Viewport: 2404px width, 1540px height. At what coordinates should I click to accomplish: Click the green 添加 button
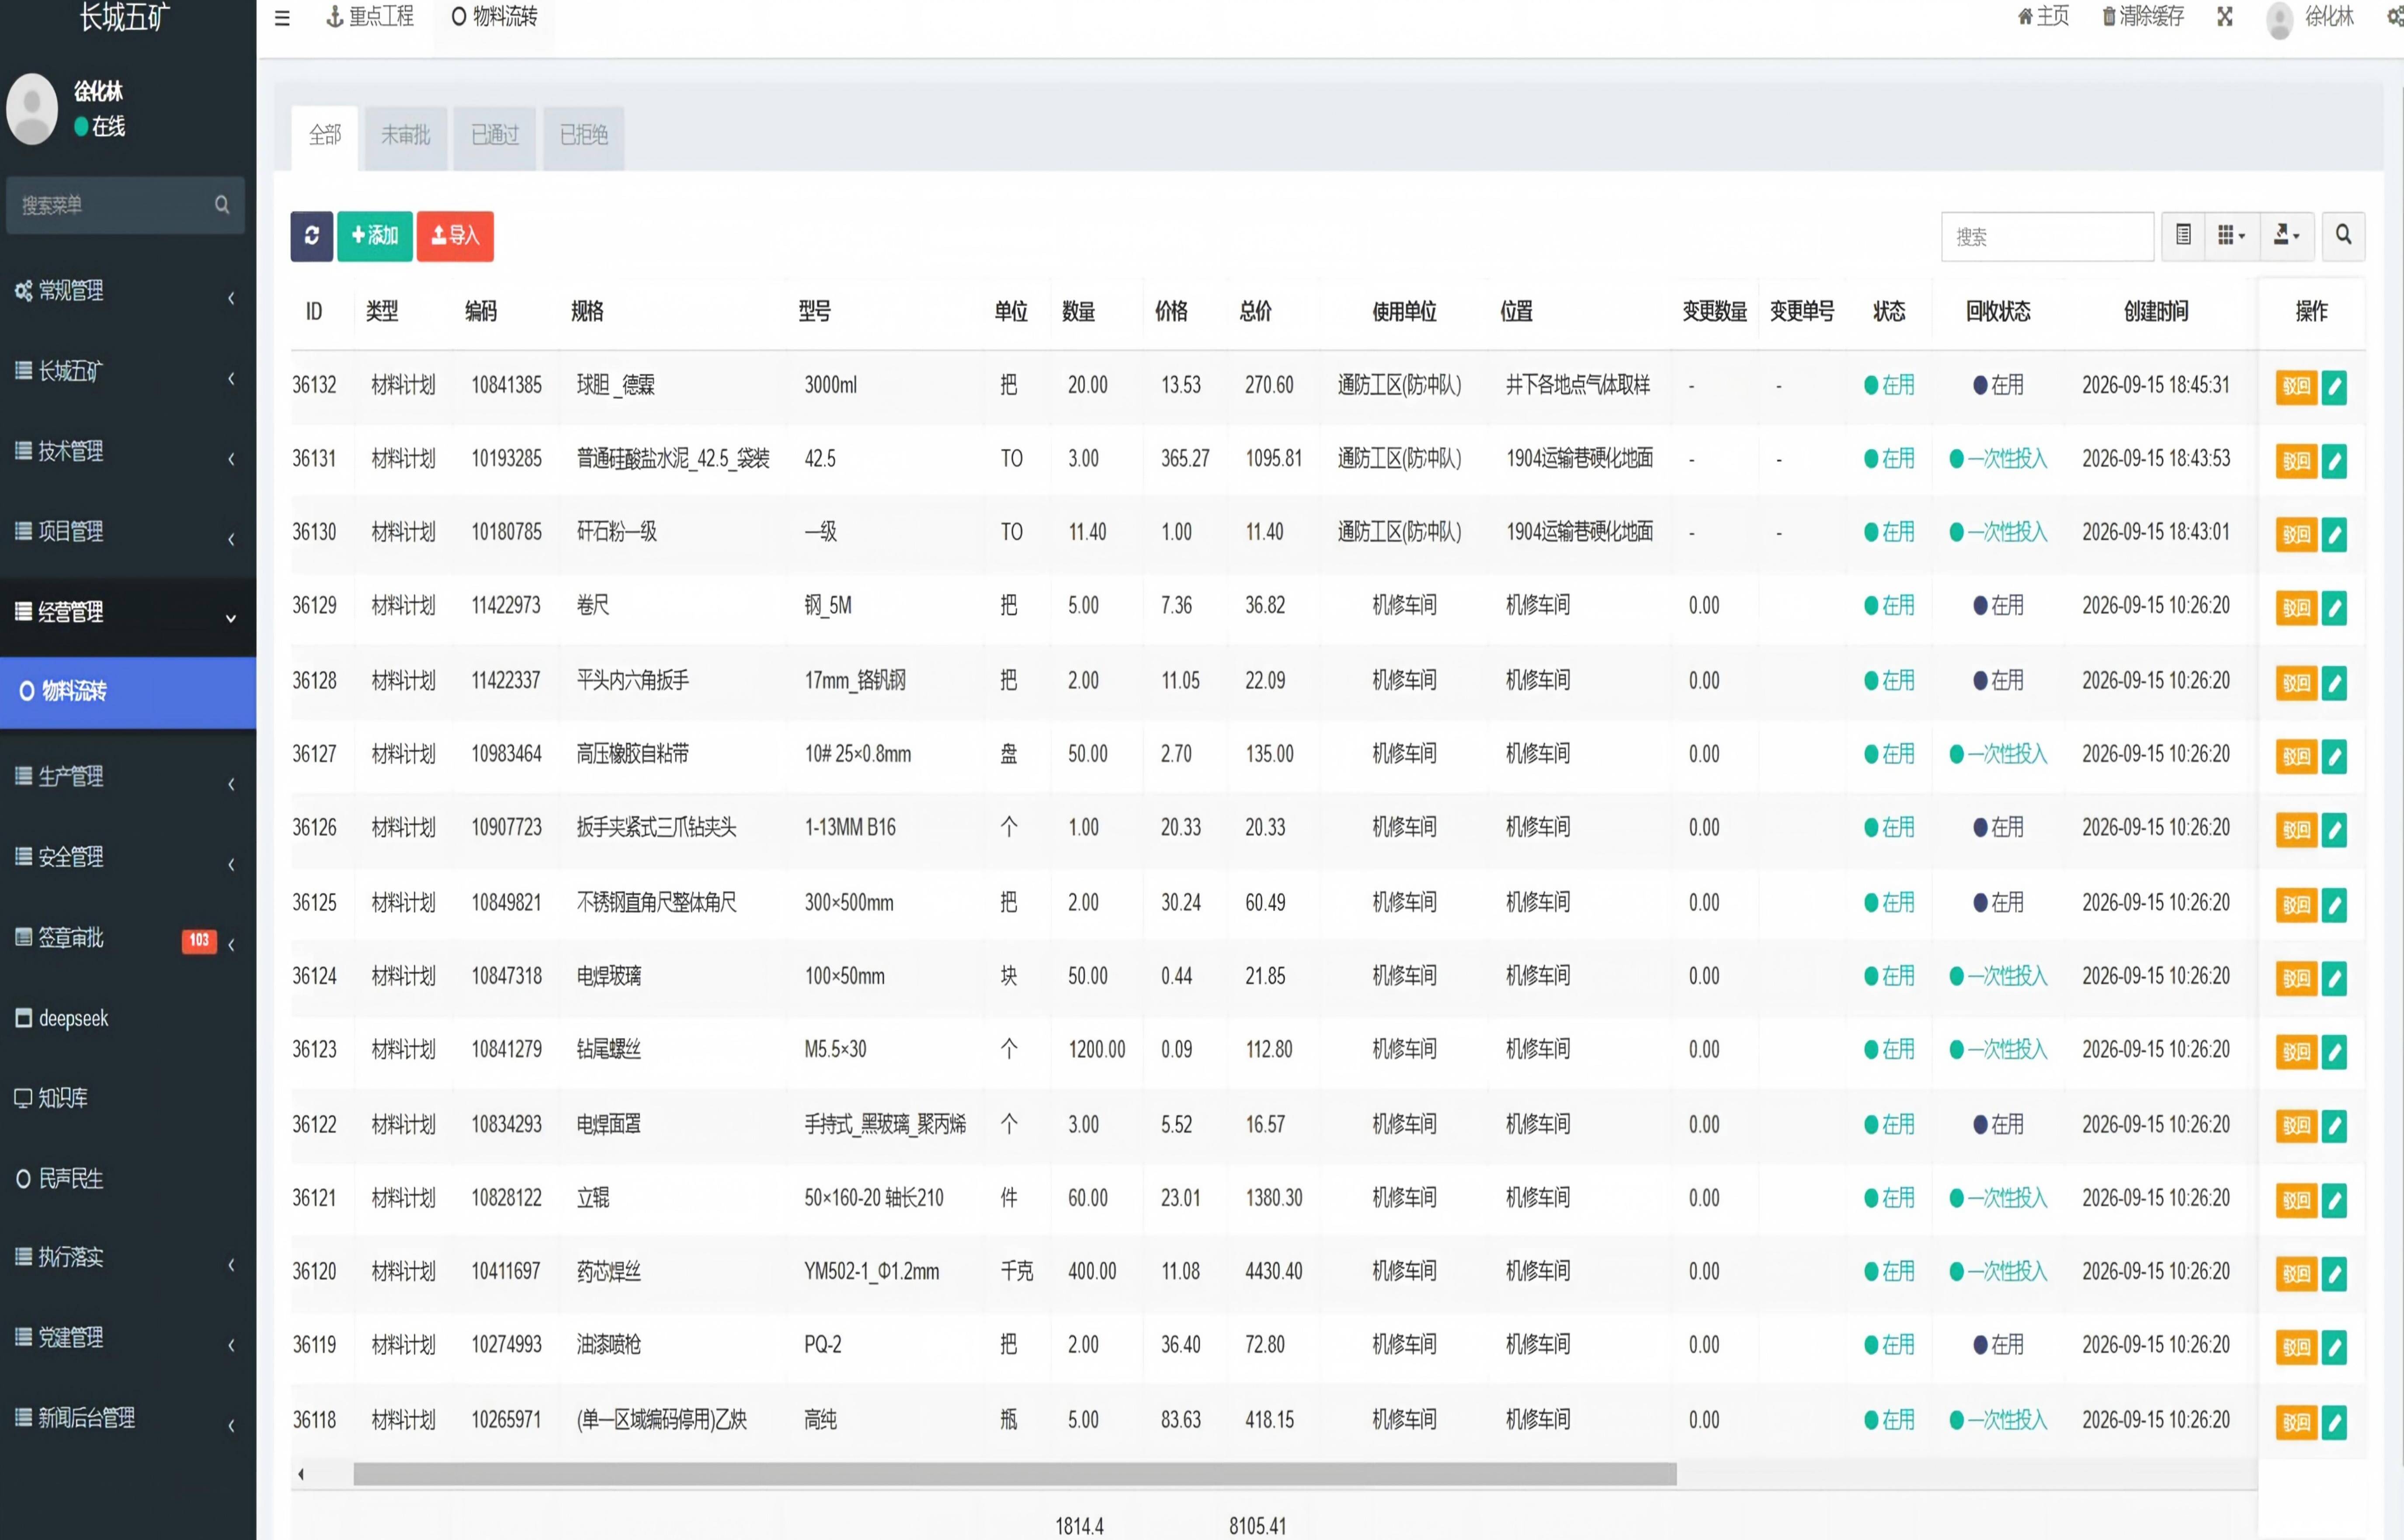[375, 236]
